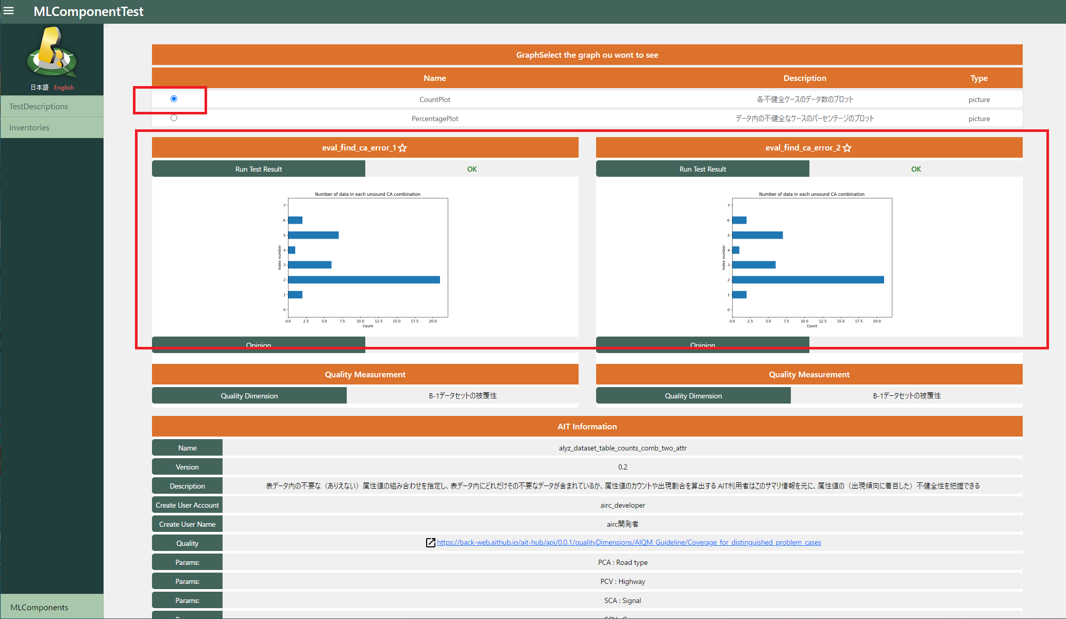This screenshot has width=1066, height=619.
Task: Go to MLComponents at sidebar bottom
Action: click(39, 607)
